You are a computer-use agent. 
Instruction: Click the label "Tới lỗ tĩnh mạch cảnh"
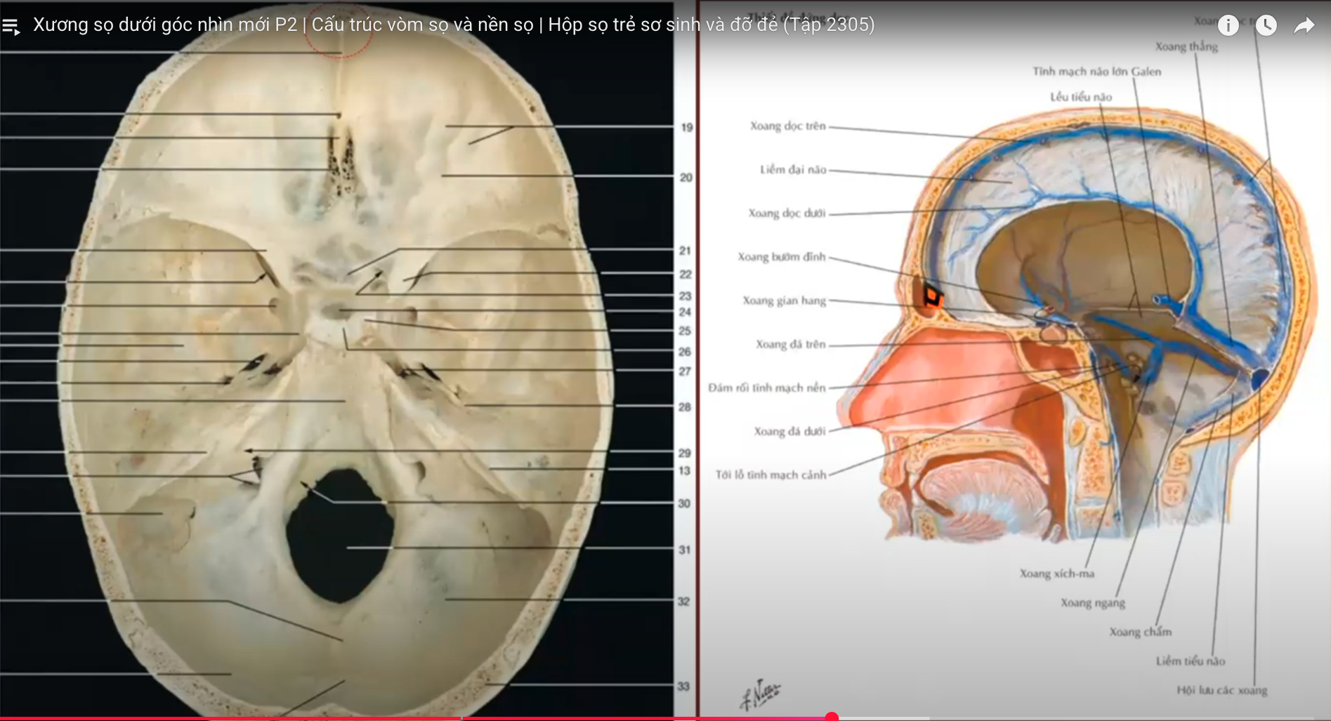click(x=771, y=475)
